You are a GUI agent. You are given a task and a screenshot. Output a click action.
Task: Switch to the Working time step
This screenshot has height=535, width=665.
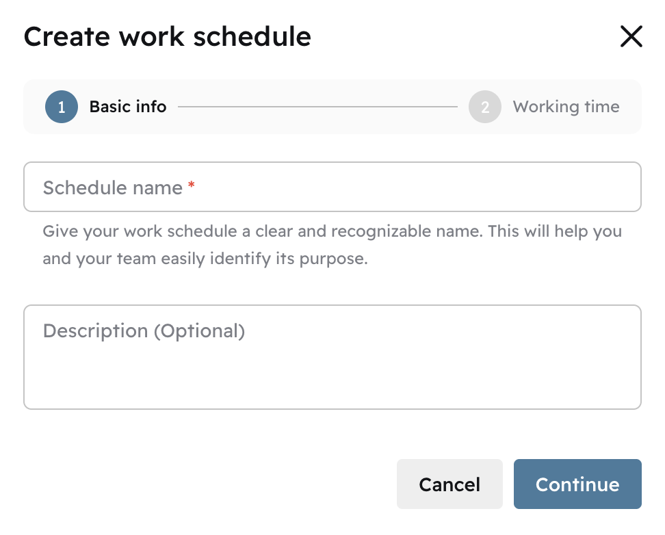click(566, 107)
